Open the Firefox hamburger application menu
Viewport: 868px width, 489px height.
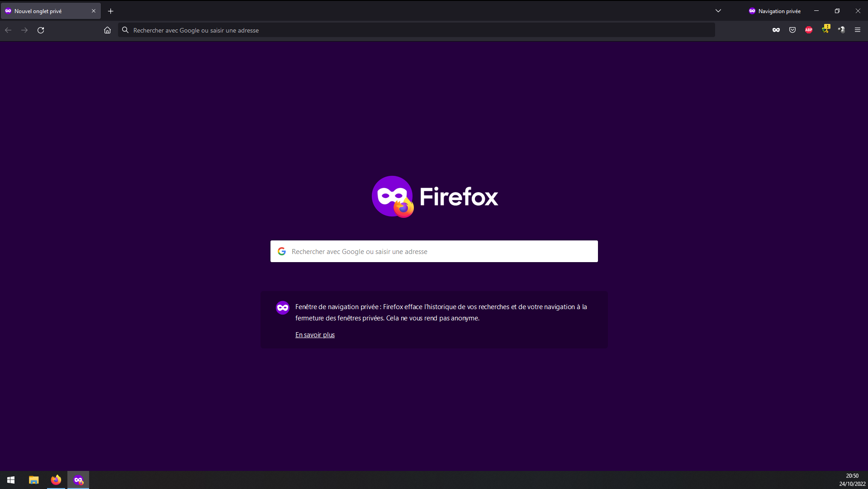[858, 30]
